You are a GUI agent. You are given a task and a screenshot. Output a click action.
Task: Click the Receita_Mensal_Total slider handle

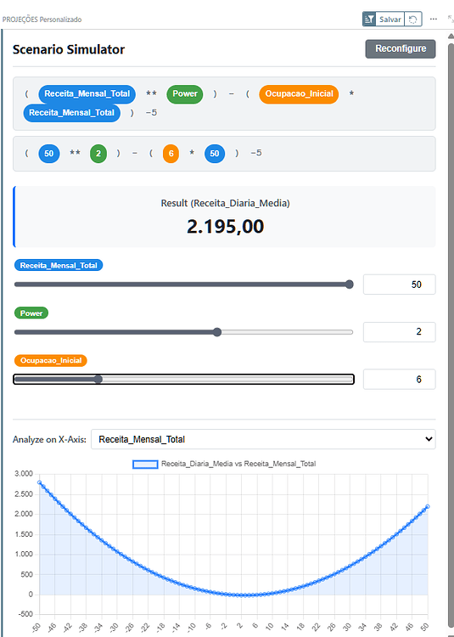coord(350,285)
